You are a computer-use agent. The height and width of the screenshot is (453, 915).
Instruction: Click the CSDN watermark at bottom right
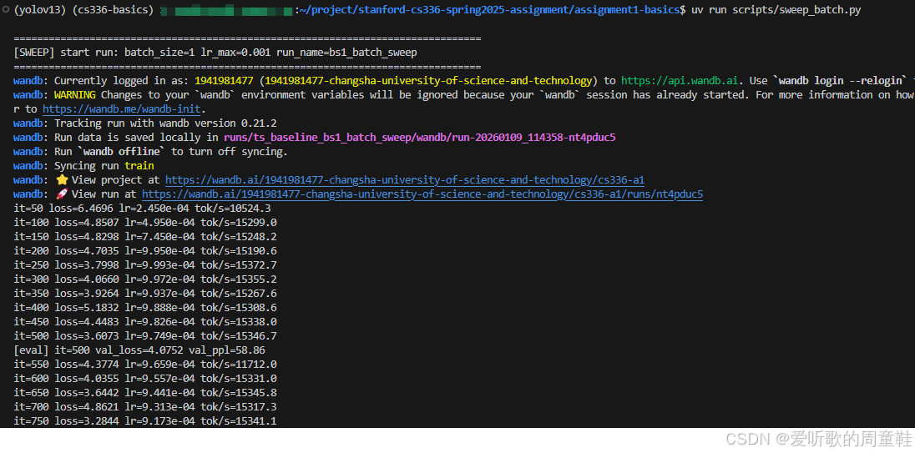tap(818, 439)
